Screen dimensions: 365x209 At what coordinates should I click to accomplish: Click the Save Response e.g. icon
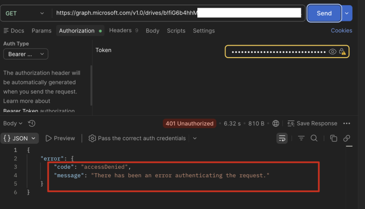291,123
